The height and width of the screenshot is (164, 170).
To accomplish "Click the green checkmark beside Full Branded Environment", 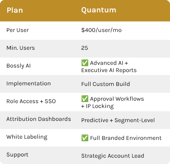I will (85, 138).
